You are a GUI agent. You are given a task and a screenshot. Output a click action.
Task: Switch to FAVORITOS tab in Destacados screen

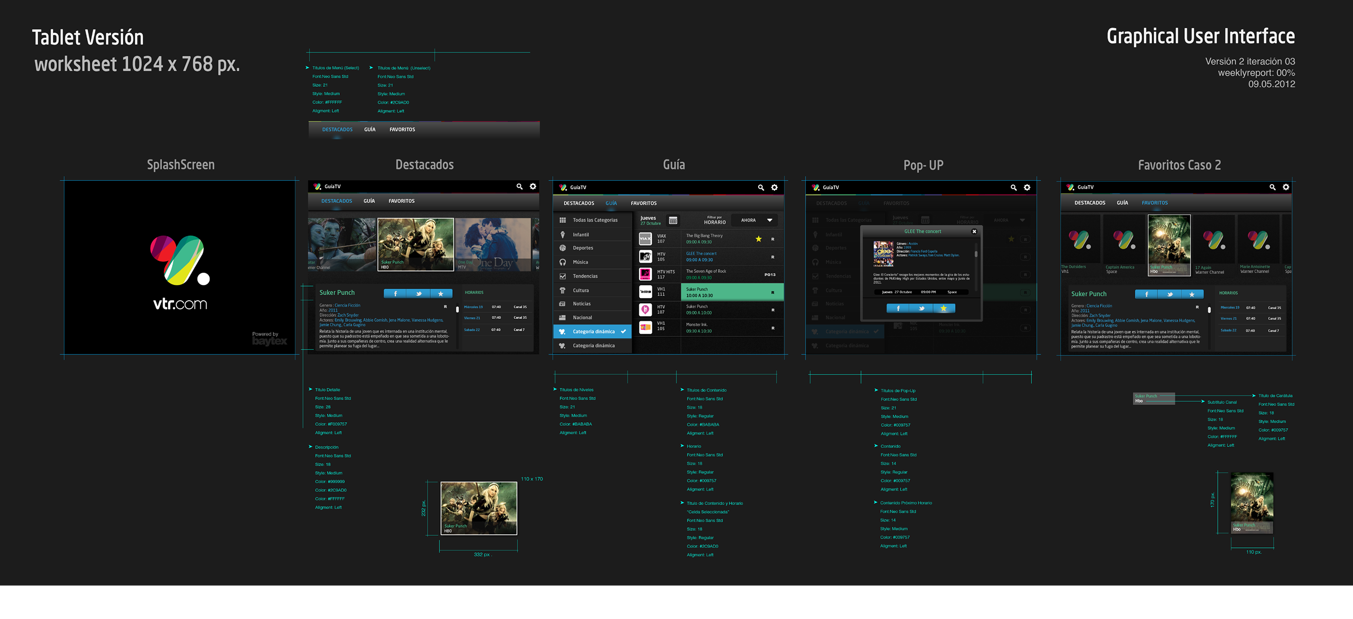pos(401,201)
